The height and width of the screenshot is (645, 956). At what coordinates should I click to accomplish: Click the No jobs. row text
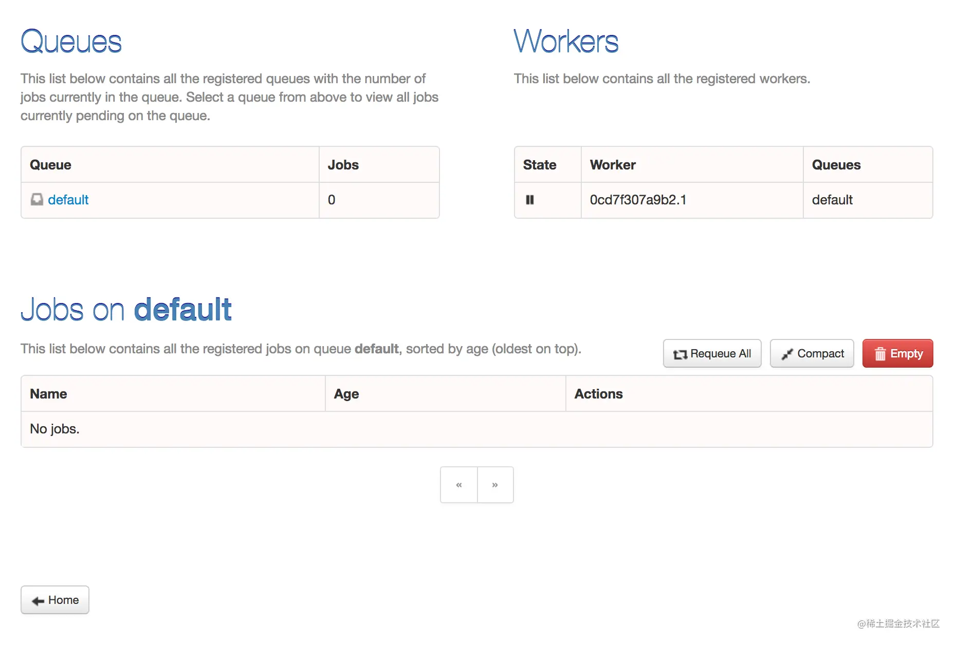tap(54, 429)
